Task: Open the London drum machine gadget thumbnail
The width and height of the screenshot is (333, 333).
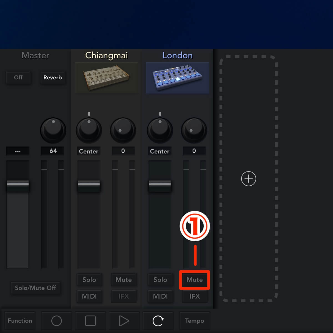Action: [177, 78]
